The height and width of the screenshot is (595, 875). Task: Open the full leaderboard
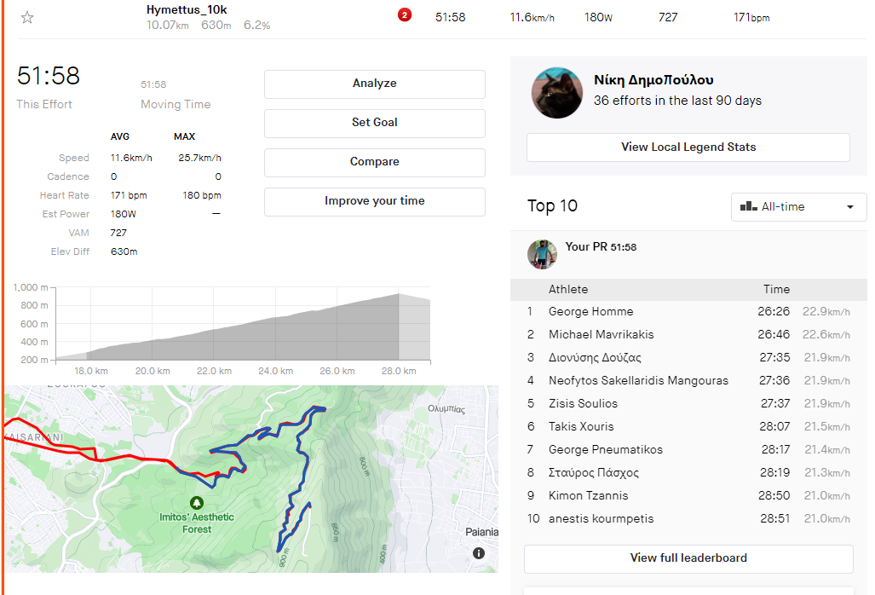pos(688,558)
